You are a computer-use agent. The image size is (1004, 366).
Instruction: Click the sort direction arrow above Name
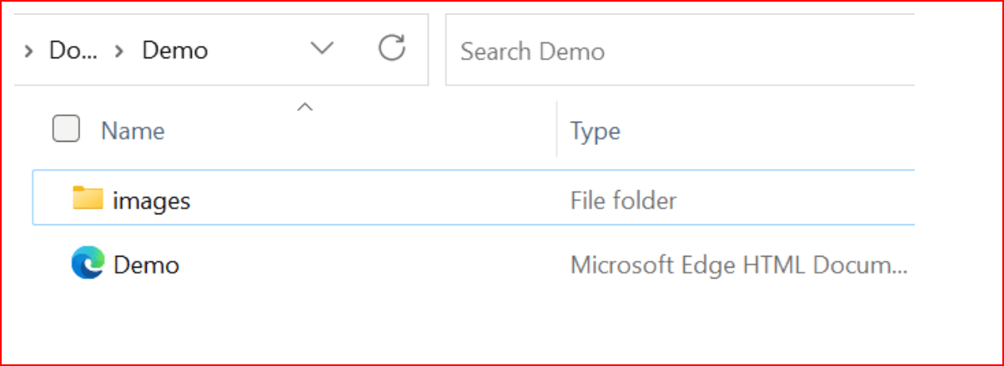(x=305, y=107)
